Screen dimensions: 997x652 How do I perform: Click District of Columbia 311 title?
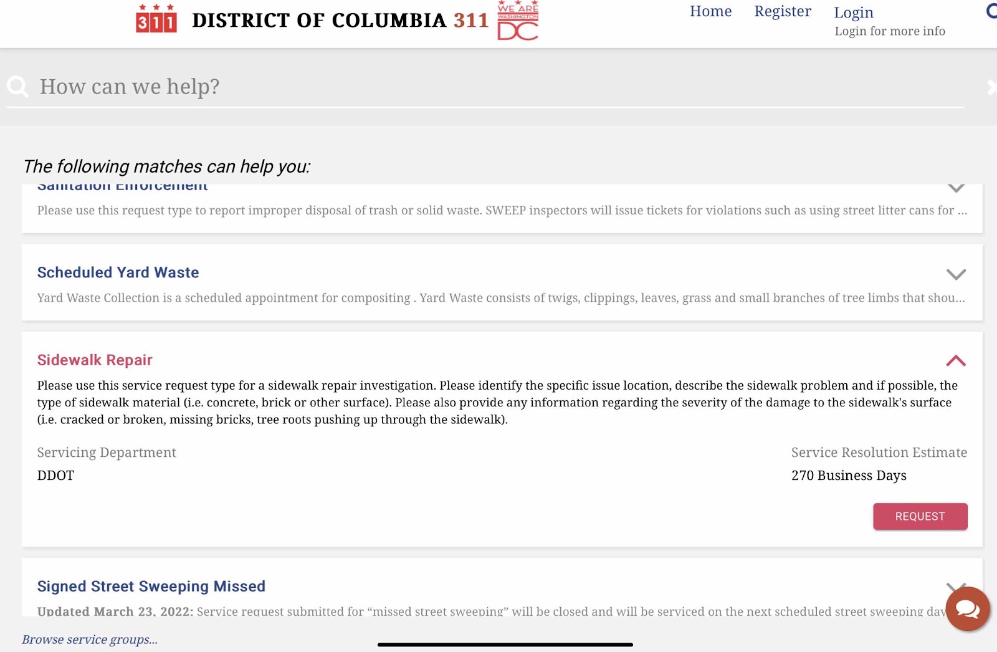coord(340,20)
